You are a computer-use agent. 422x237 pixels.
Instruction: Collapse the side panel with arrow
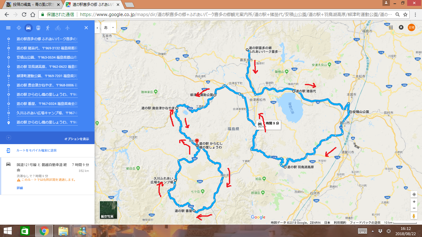click(97, 27)
